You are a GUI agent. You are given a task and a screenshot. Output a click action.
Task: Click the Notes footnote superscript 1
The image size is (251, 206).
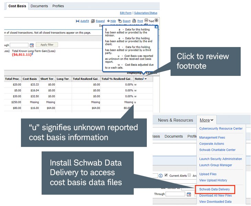[x=143, y=78]
